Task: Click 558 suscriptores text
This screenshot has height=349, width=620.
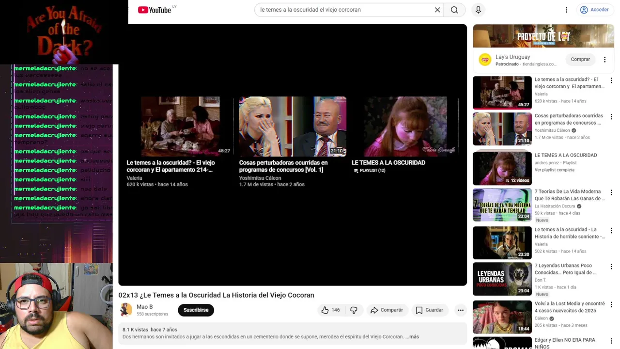Action: tap(152, 314)
